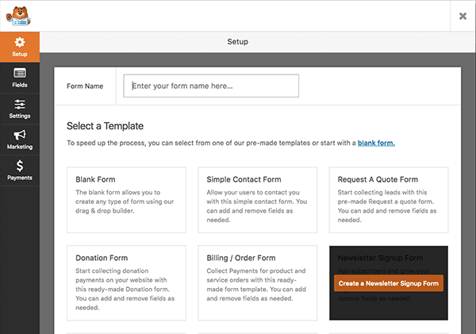The width and height of the screenshot is (476, 334).
Task: Go to the Payments dollar icon
Action: tap(20, 170)
